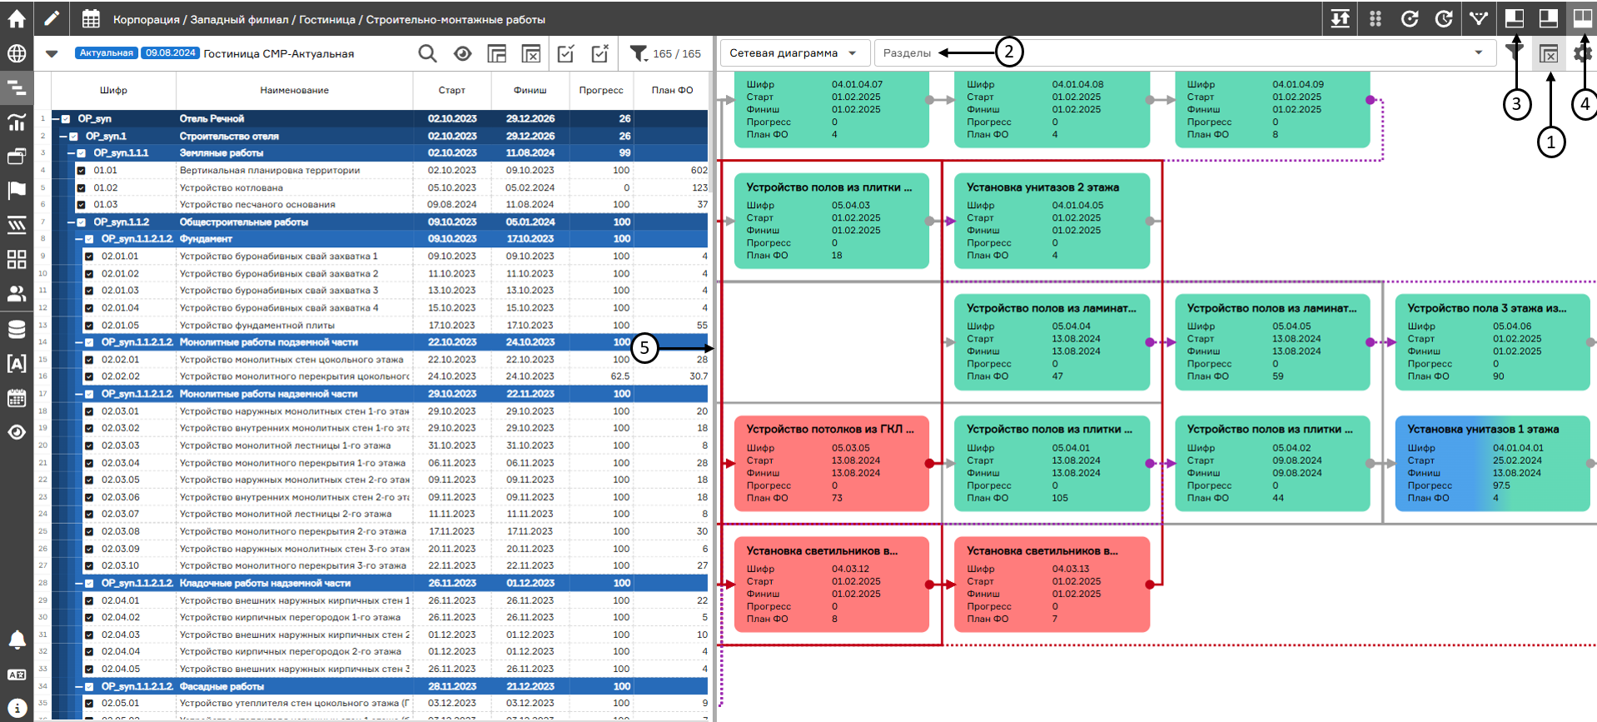Open the stacked windows sidebar icon
The width and height of the screenshot is (1597, 722).
(x=16, y=156)
